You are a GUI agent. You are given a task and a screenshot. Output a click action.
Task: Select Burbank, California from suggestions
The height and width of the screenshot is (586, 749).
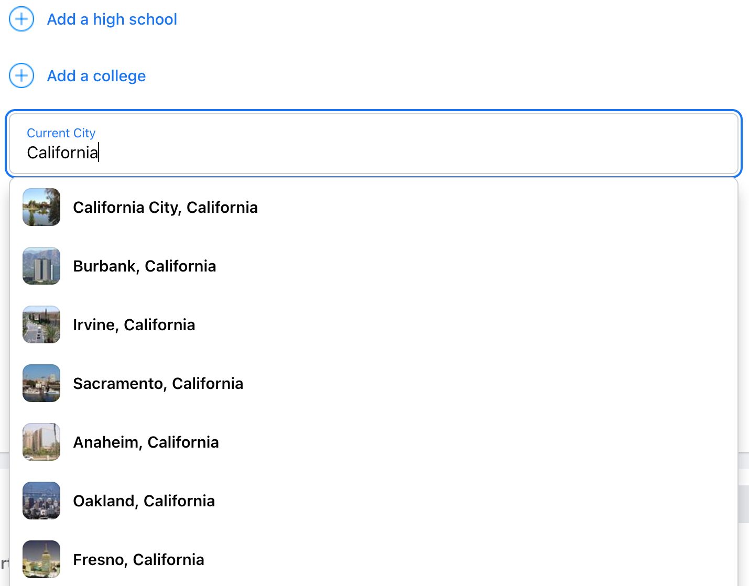click(x=144, y=266)
